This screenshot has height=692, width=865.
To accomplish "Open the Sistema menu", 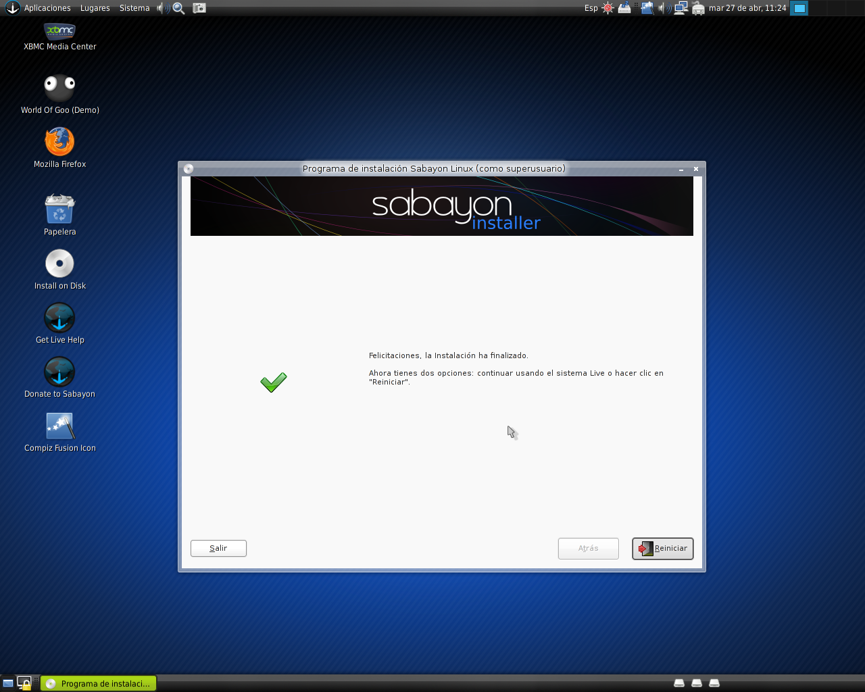I will pos(134,8).
